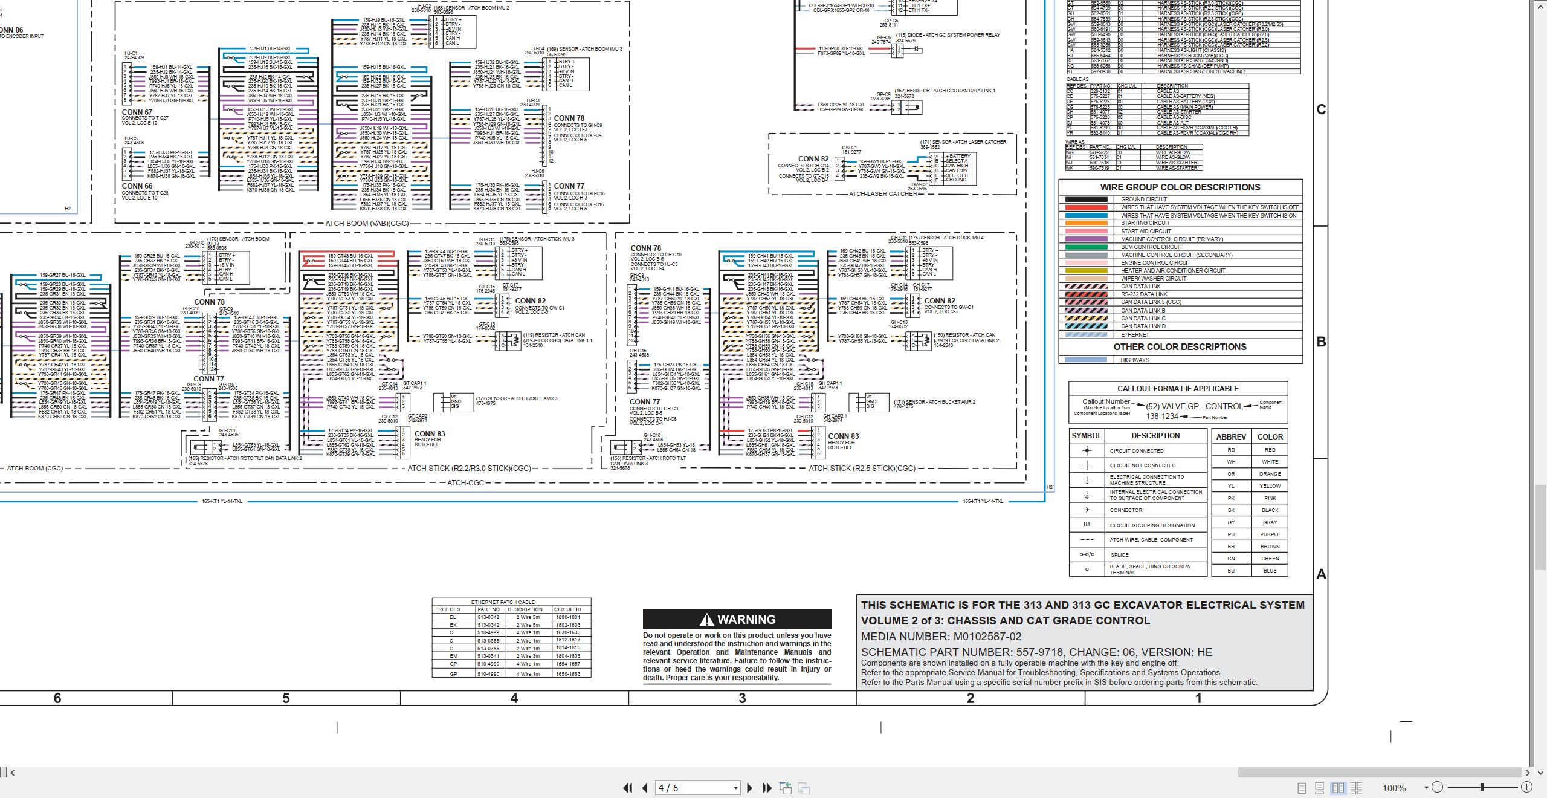
Task: Open the zoom level dropdown arrow
Action: 1426,788
